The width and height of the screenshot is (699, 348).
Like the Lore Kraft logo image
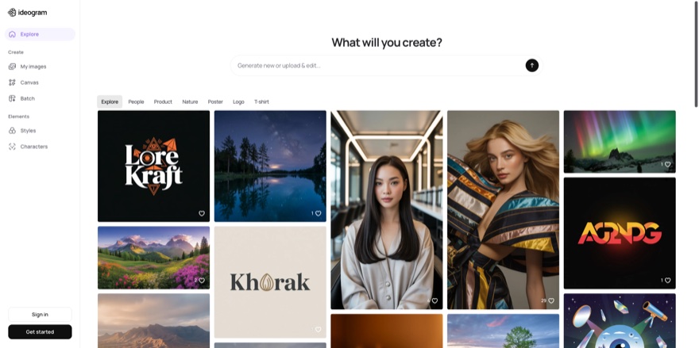click(x=202, y=213)
